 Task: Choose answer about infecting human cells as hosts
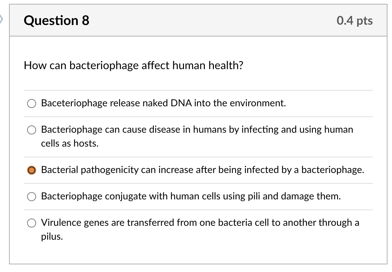click(x=31, y=130)
